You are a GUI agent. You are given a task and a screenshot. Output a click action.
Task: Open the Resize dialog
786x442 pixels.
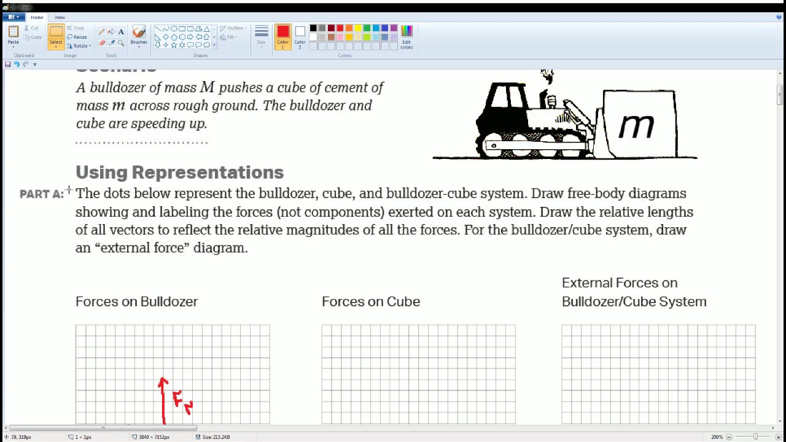tap(77, 37)
